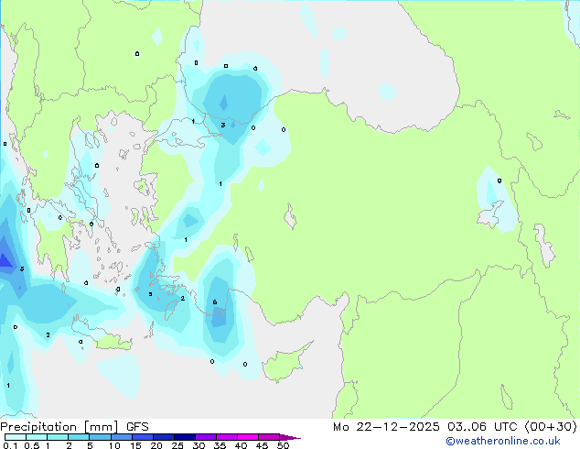Click the legend value 0.5 label
This screenshot has height=449, width=580.
pyautogui.click(x=32, y=445)
